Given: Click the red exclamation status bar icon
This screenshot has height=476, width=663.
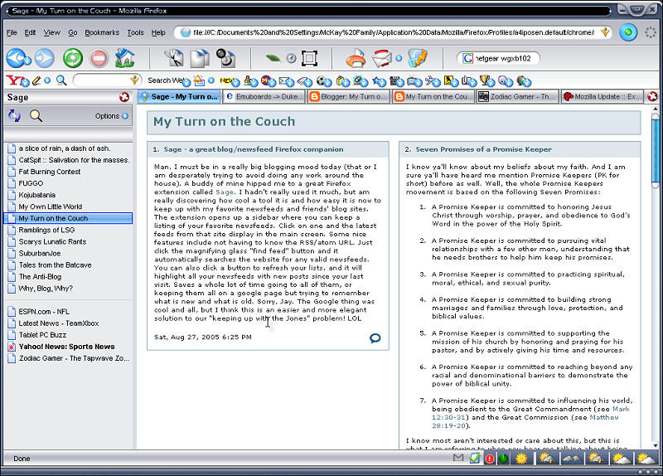Looking at the screenshot, I should 490,459.
